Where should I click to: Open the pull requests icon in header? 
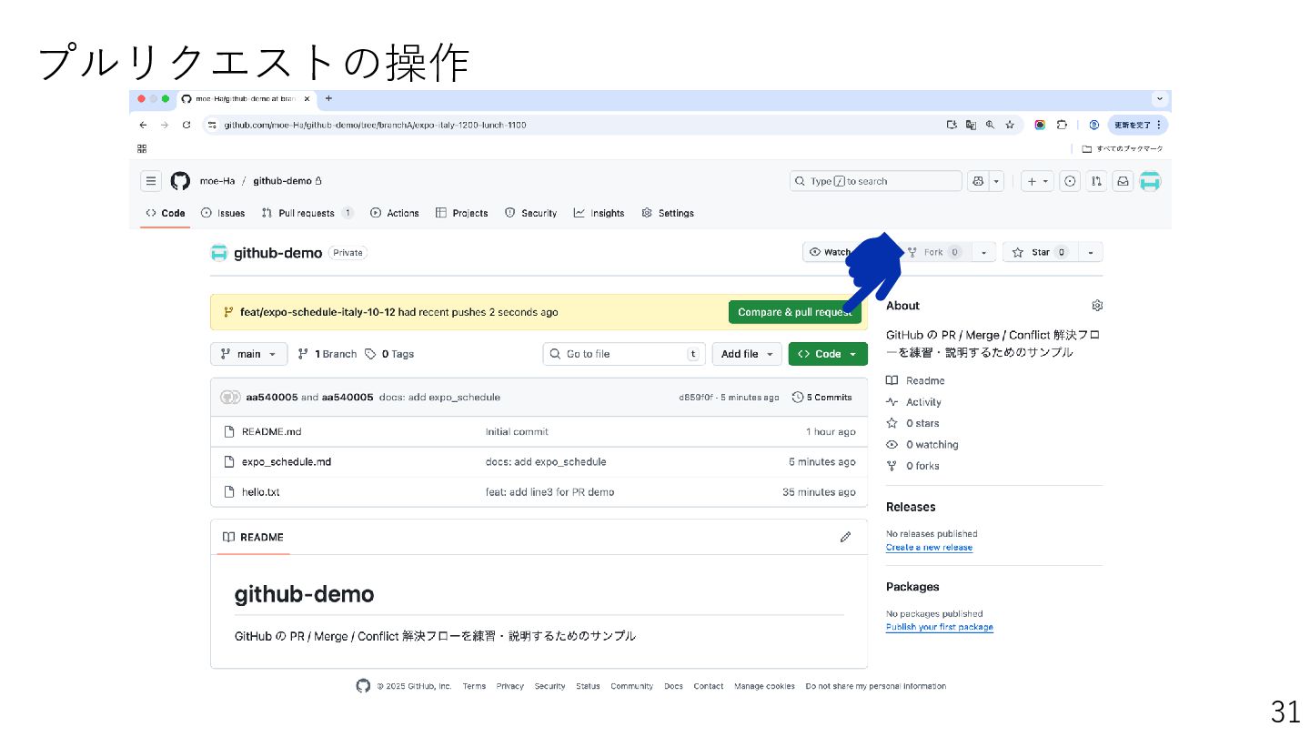tap(1096, 181)
